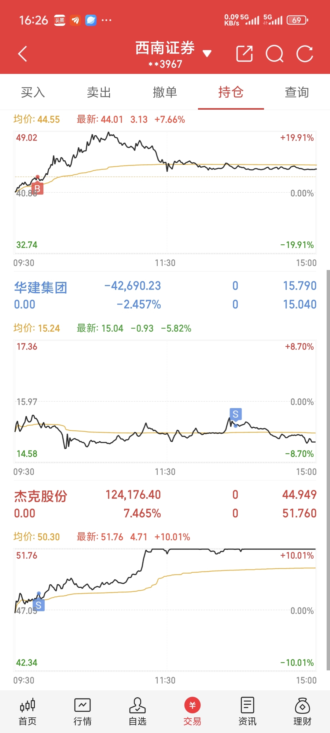330x733 pixels.
Task: Click the B buy marker on chart
Action: 37,188
